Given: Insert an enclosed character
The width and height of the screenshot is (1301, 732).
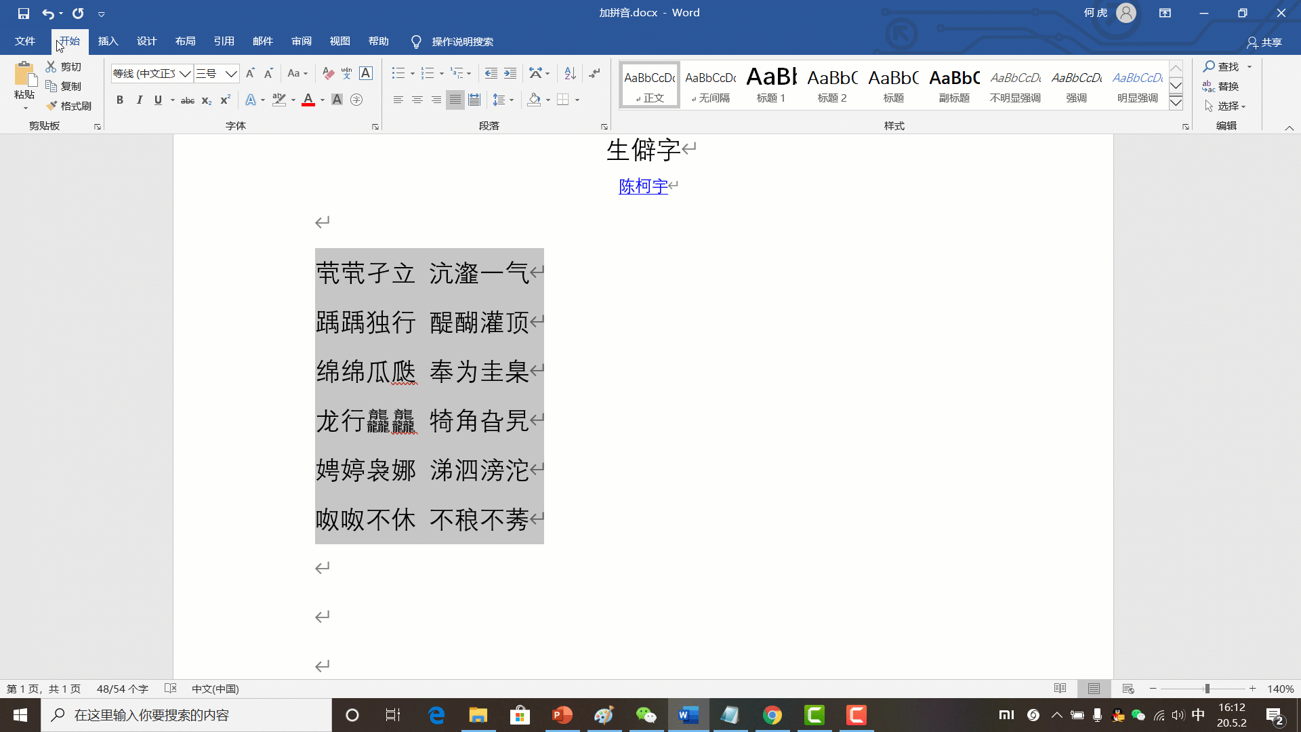Looking at the screenshot, I should [x=356, y=100].
